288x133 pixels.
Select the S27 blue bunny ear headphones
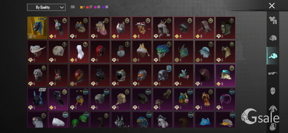coord(37,99)
